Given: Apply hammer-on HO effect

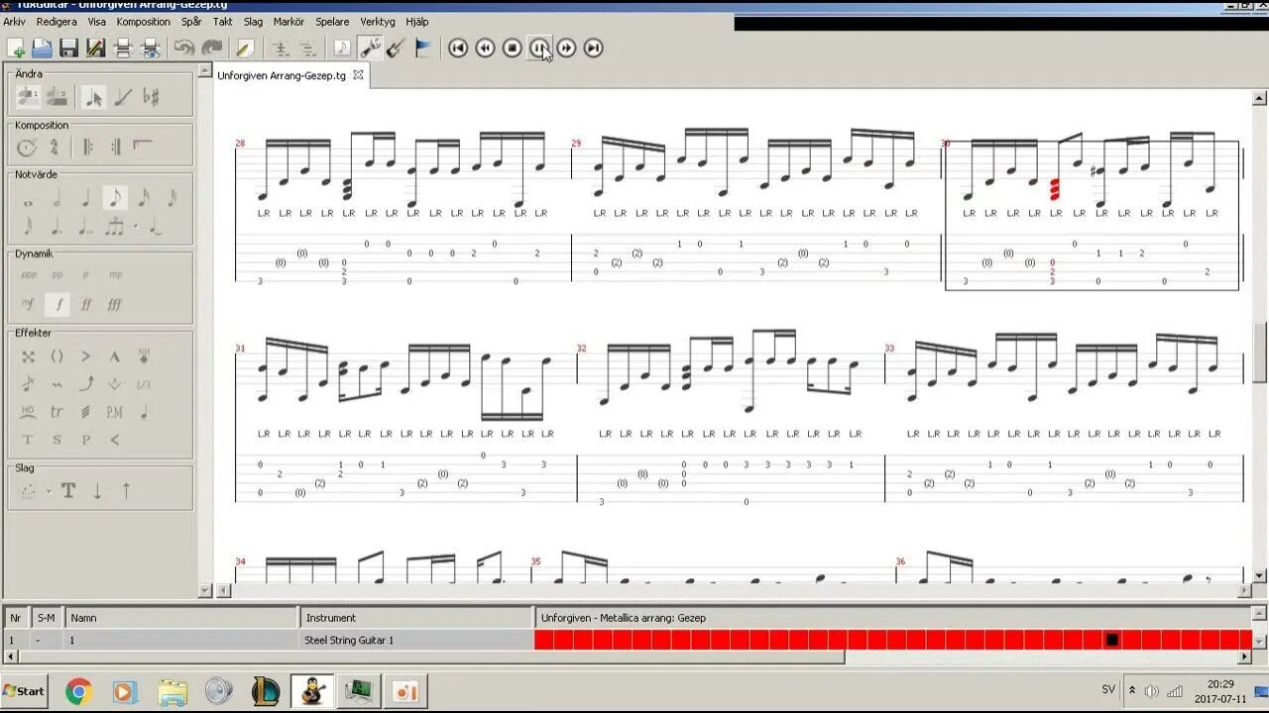Looking at the screenshot, I should (28, 411).
